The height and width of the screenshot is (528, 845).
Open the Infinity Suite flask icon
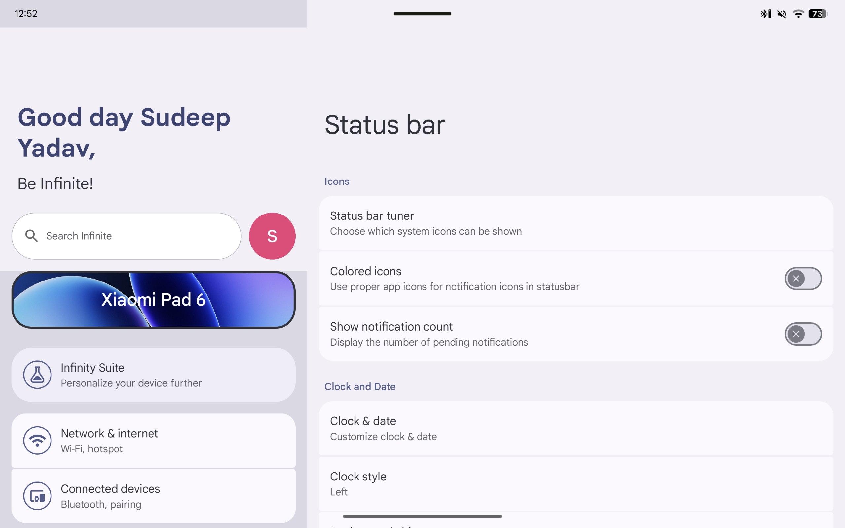pos(37,375)
